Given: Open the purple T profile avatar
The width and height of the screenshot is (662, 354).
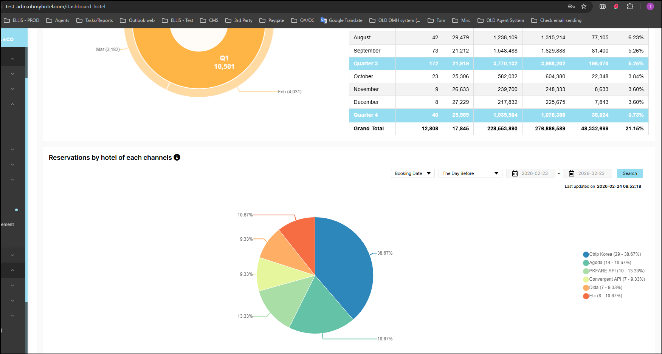Looking at the screenshot, I should pyautogui.click(x=650, y=6).
